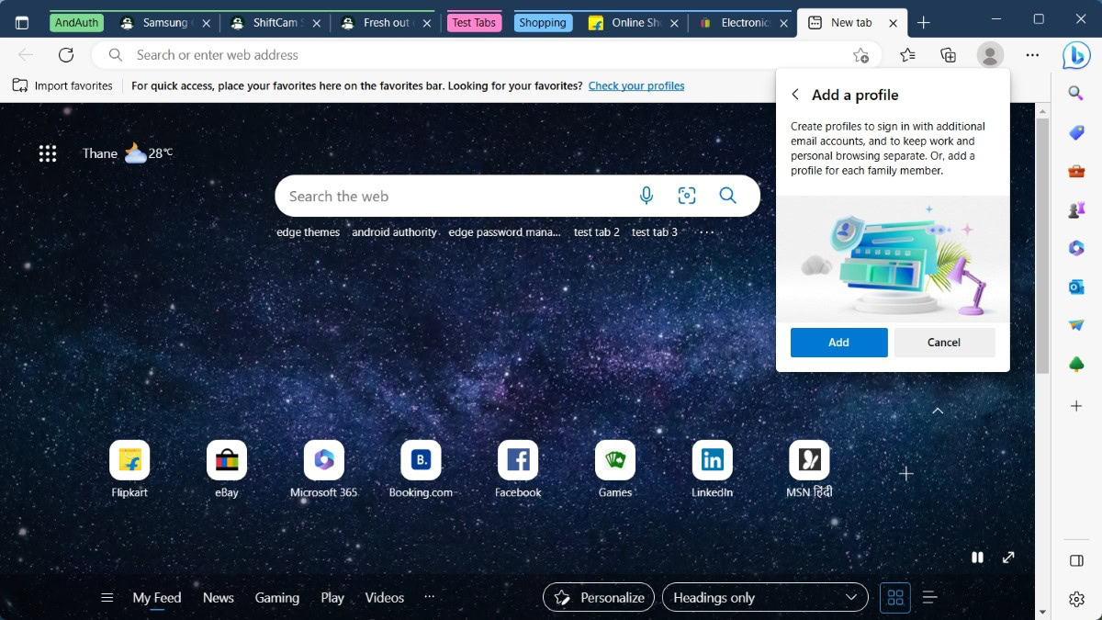Viewport: 1102px width, 620px height.
Task: Open Bing Copilot sidebar icon
Action: click(1076, 55)
